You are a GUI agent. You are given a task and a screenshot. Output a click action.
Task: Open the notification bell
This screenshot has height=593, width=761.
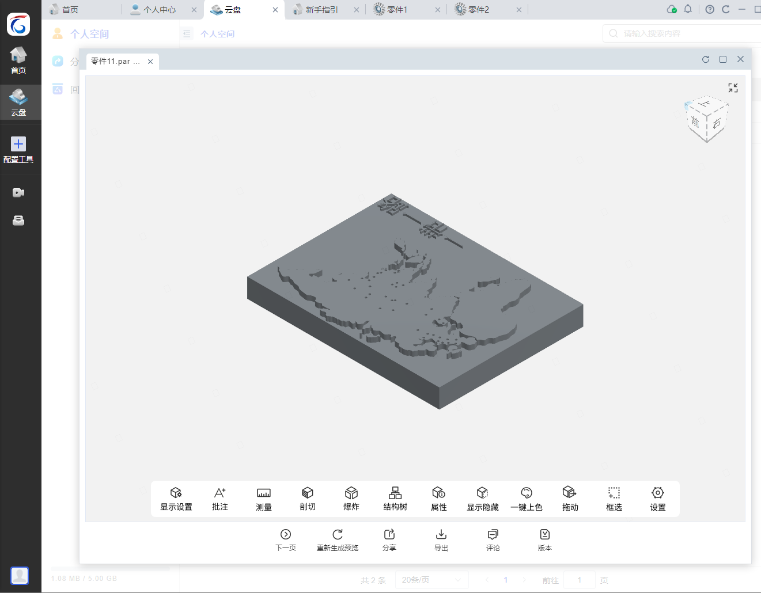pos(688,9)
